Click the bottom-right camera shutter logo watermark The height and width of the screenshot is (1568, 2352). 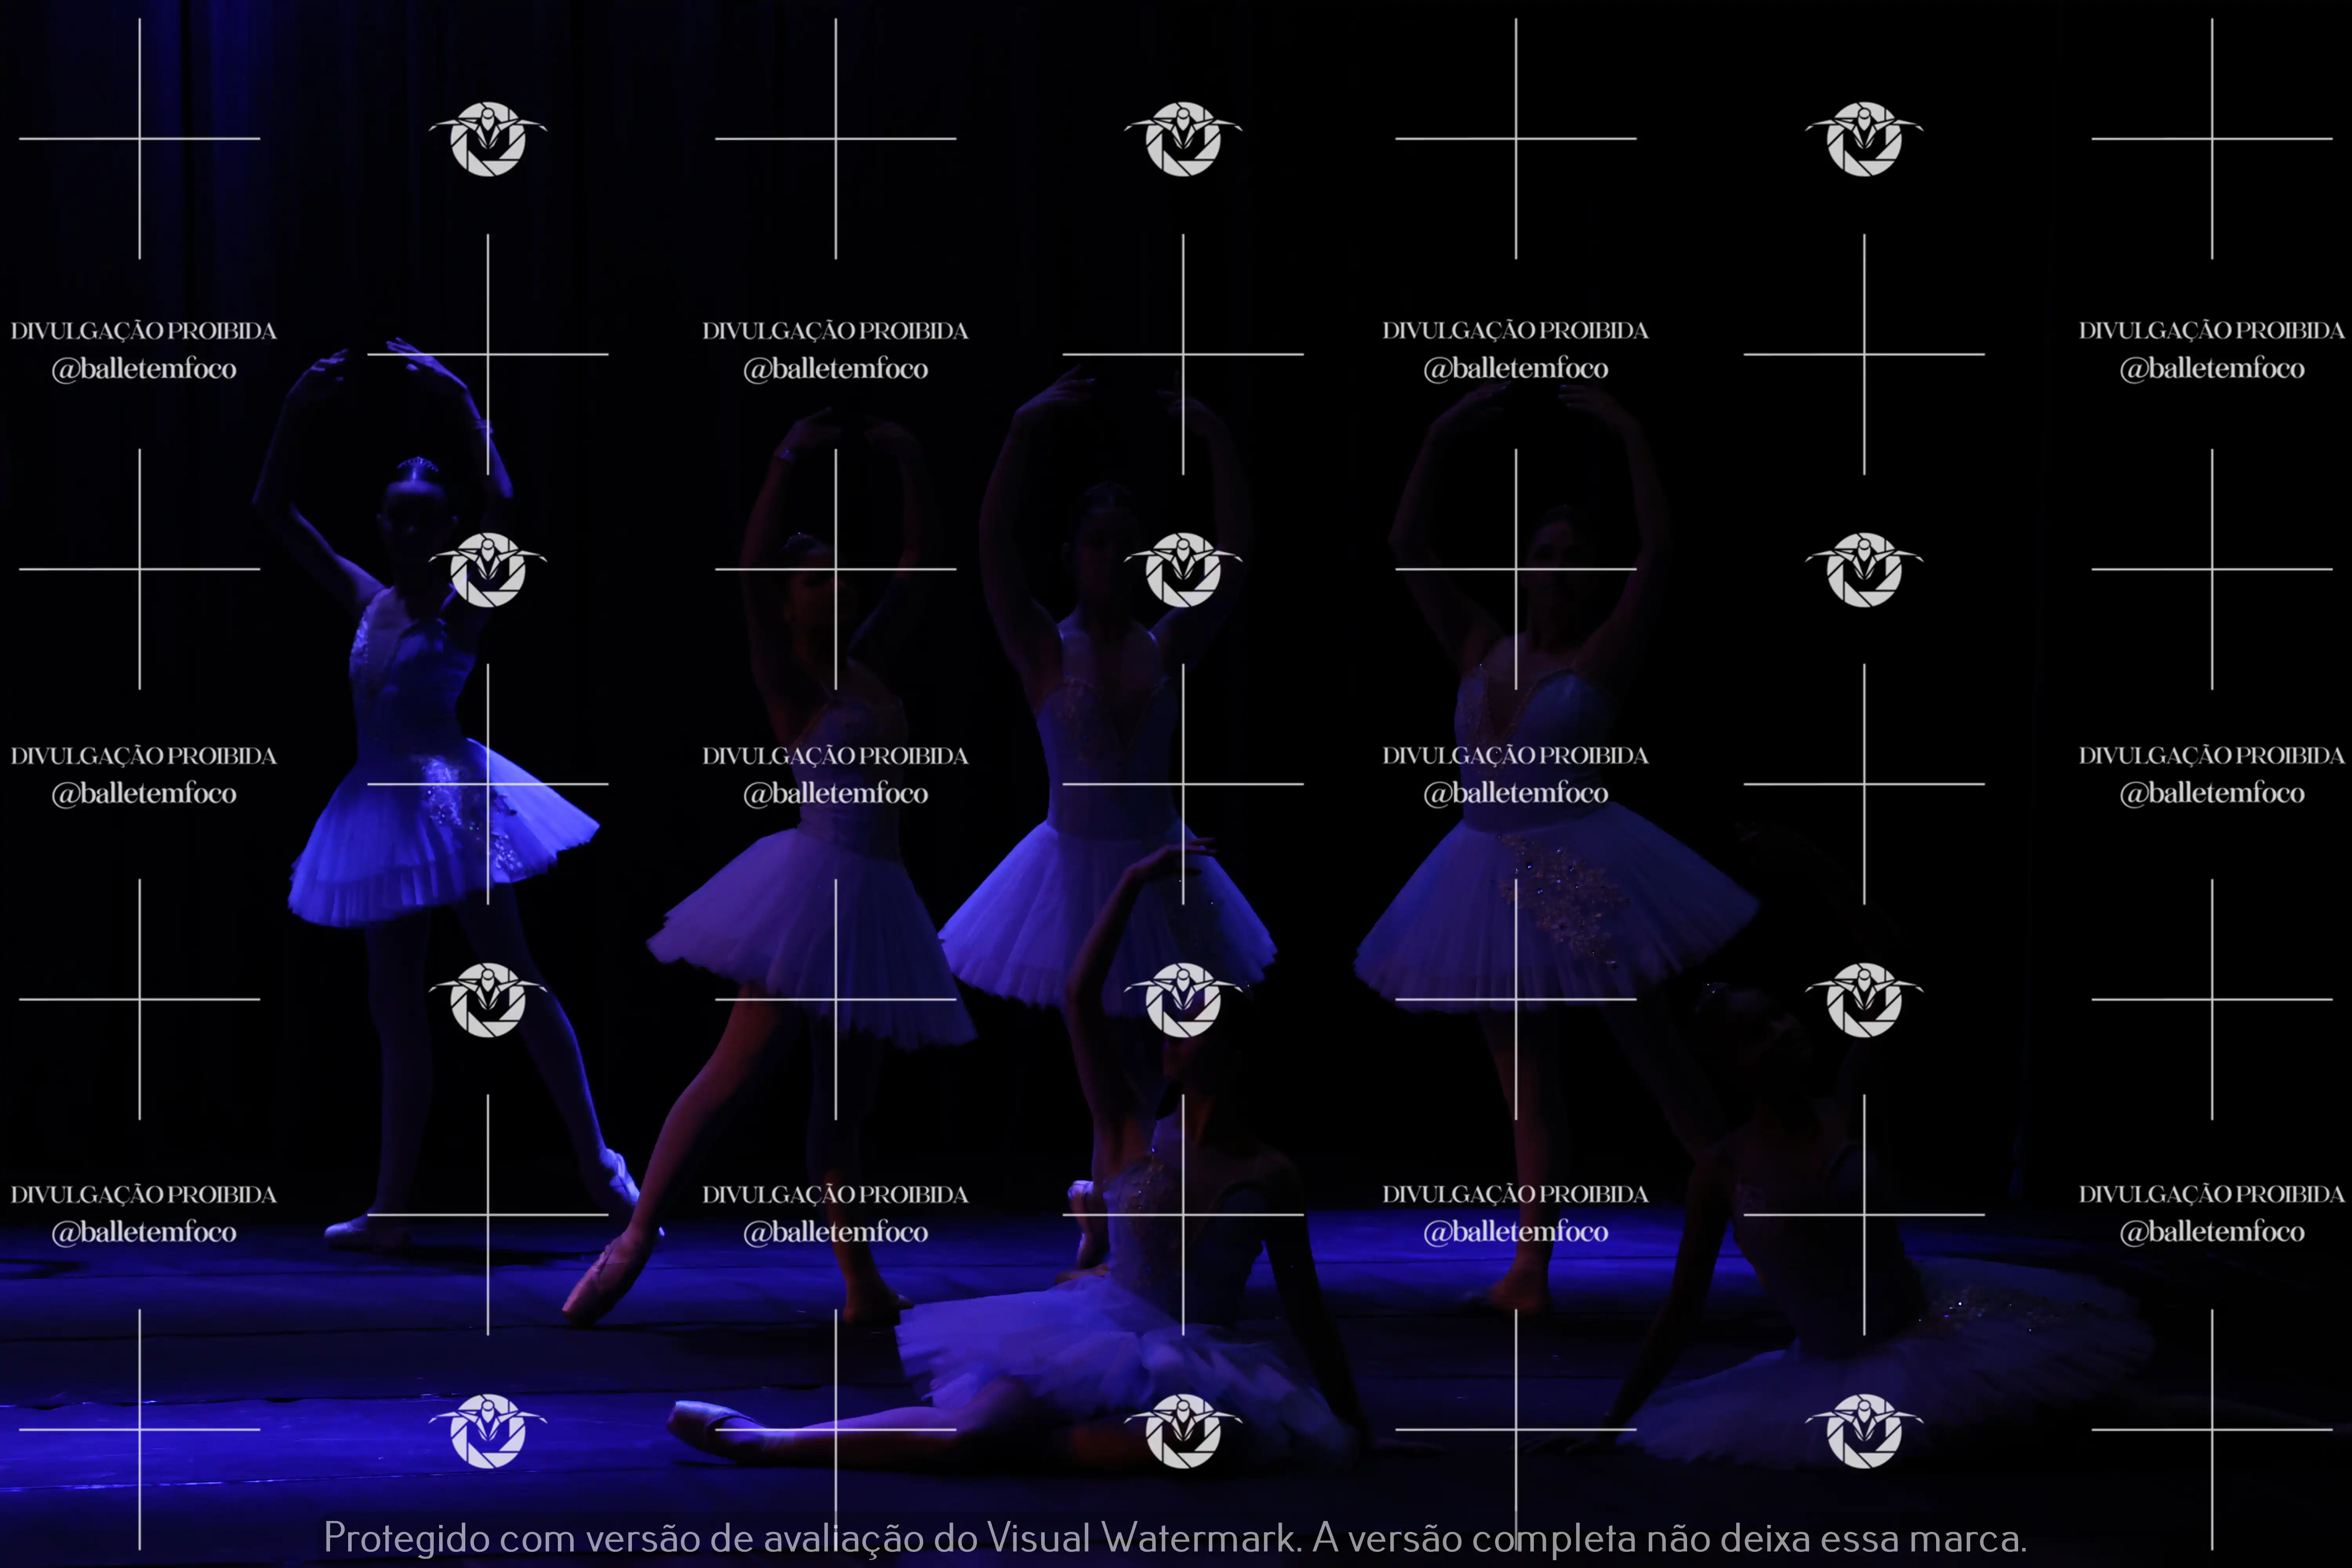click(x=1864, y=1431)
